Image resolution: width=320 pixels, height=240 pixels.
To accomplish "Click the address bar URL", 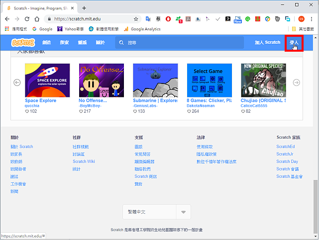I will click(x=77, y=19).
